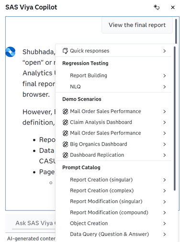The image size is (180, 242).
Task: Expand chevron on Claim Analysis Dashboard row
Action: click(x=165, y=122)
